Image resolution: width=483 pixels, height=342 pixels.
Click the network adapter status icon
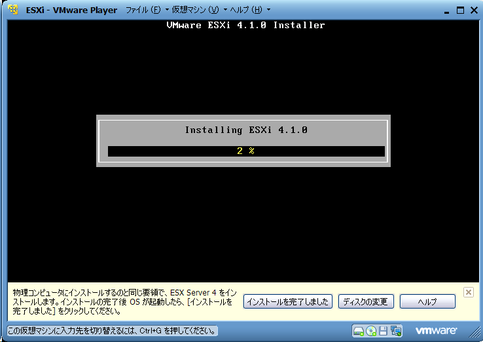pyautogui.click(x=396, y=332)
